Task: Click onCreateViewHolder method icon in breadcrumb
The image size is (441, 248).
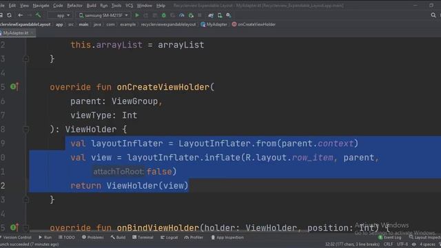Action: pyautogui.click(x=234, y=25)
